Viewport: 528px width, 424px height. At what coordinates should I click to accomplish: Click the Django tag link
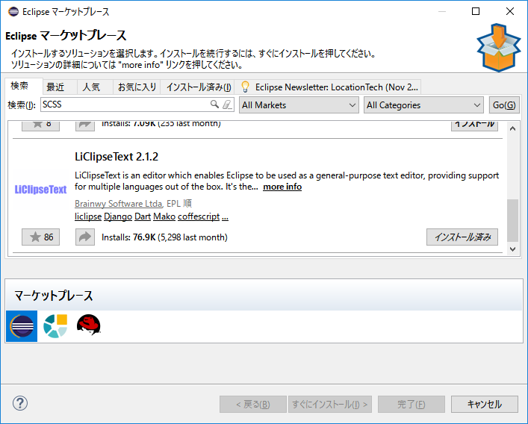(118, 216)
